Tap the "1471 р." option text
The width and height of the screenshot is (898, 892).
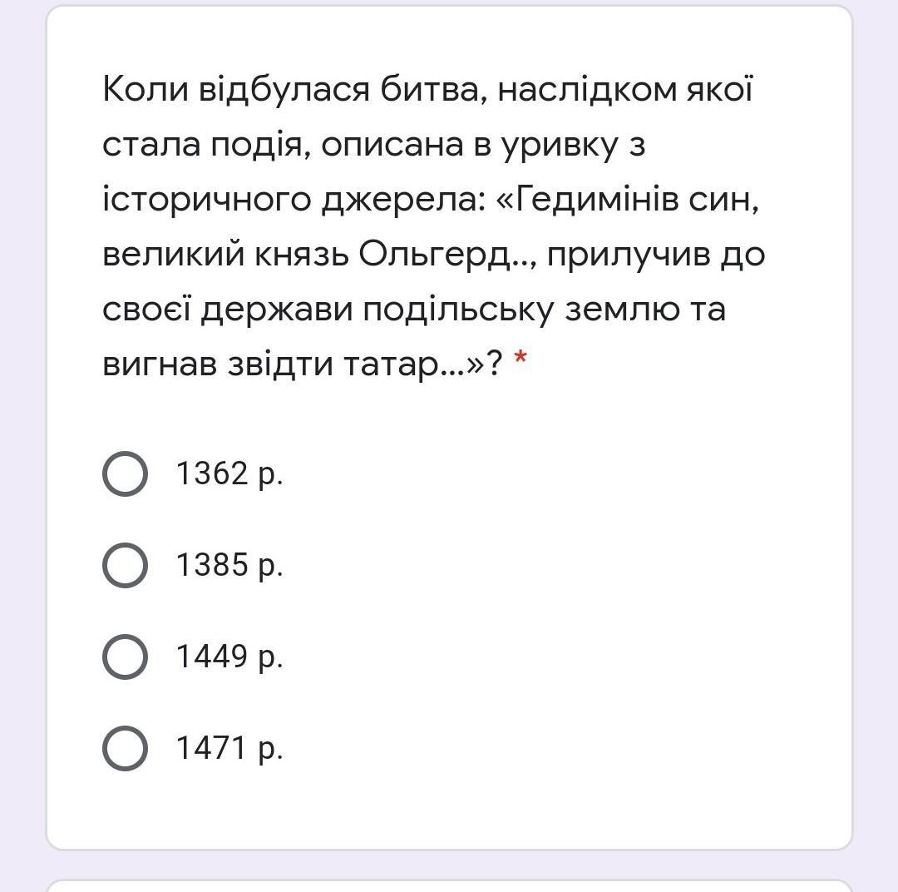pos(229,749)
